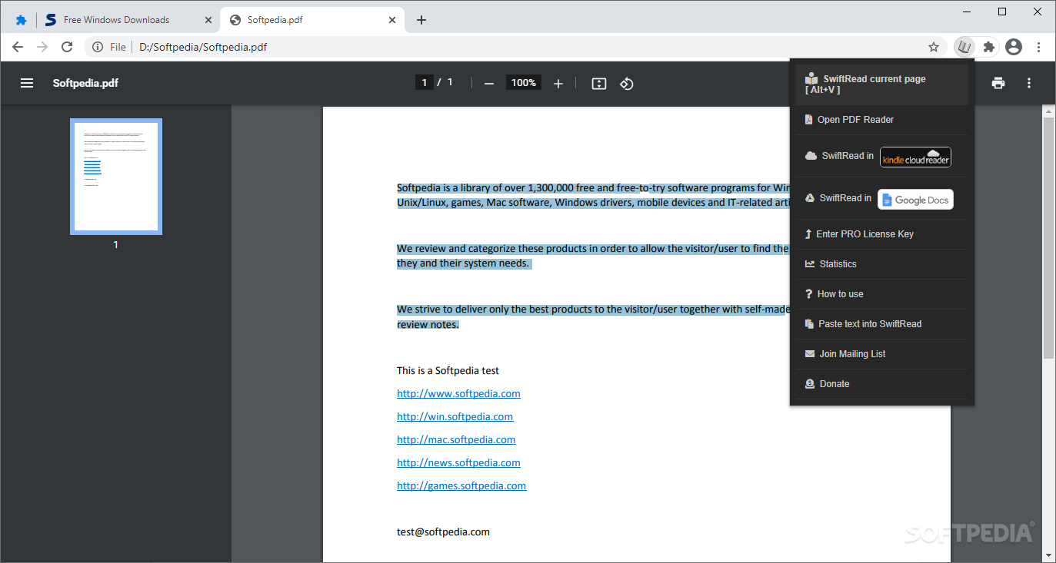Open PDF viewer more actions menu
This screenshot has width=1056, height=563.
(x=1029, y=83)
